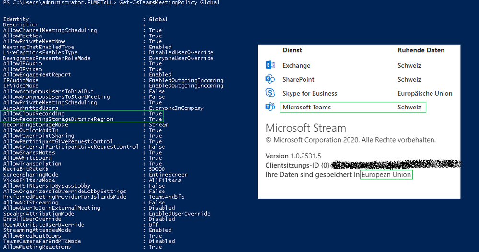Click the AllowPowerPointSharing property
The width and height of the screenshot is (479, 252).
(38, 136)
